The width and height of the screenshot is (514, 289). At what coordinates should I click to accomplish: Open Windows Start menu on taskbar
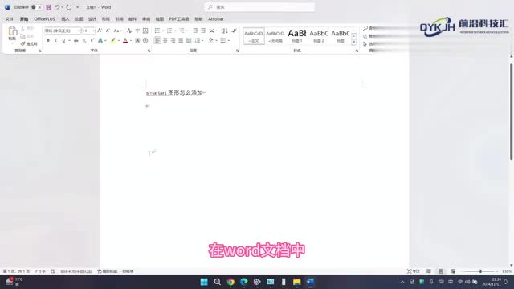click(204, 282)
